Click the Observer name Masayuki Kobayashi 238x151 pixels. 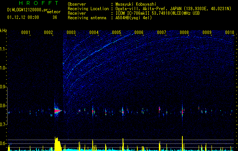[x=136, y=4]
